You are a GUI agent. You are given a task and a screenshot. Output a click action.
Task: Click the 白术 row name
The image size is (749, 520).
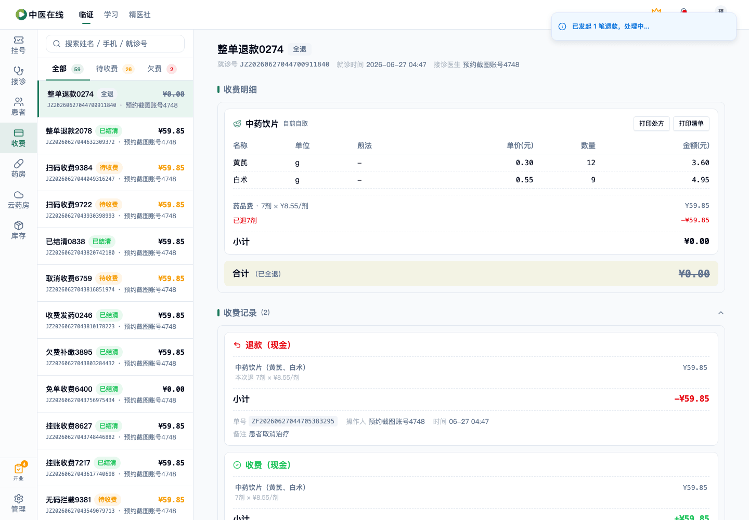coord(240,180)
